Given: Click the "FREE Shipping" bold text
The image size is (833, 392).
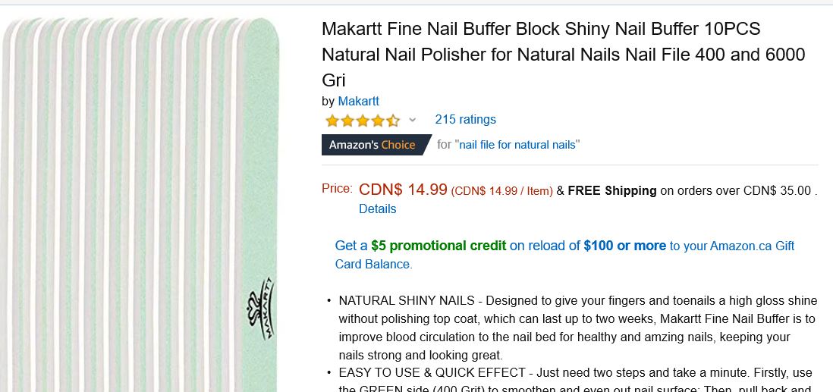Looking at the screenshot, I should point(611,191).
